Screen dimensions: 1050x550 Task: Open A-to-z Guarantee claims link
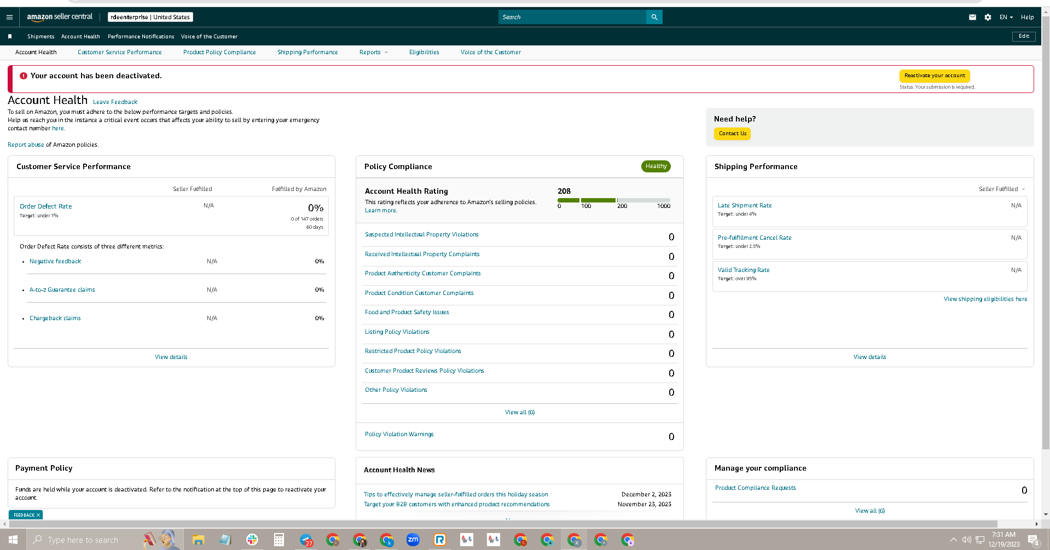pyautogui.click(x=62, y=290)
